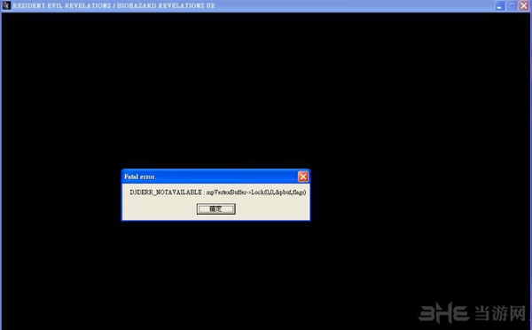Click the black game area below the dialog

click(215, 275)
